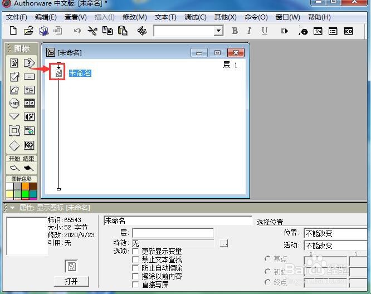Click the Import toolbar icon
The height and width of the screenshot is (294, 371).
[x=58, y=31]
